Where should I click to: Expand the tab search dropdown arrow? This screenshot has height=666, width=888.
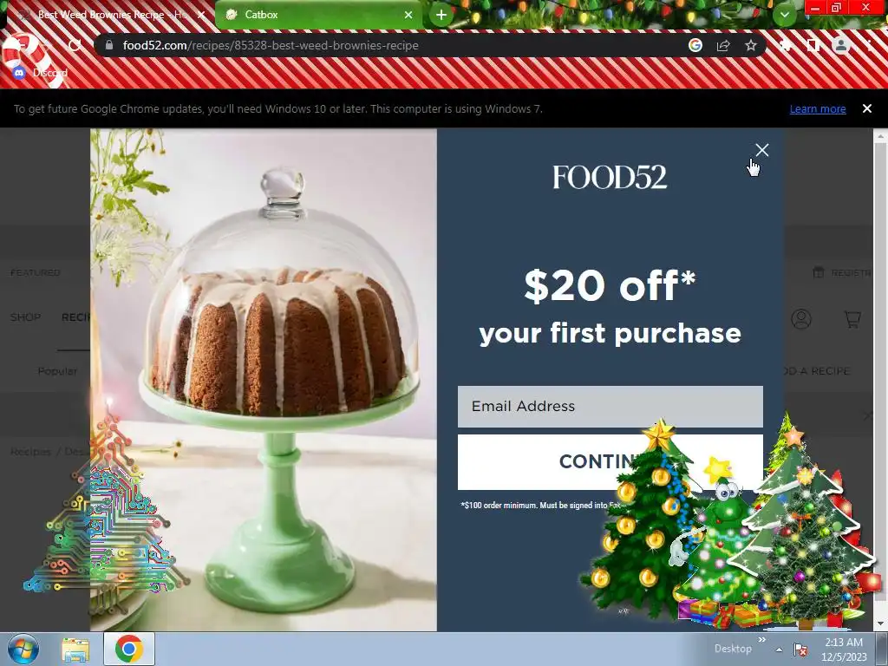pos(784,15)
